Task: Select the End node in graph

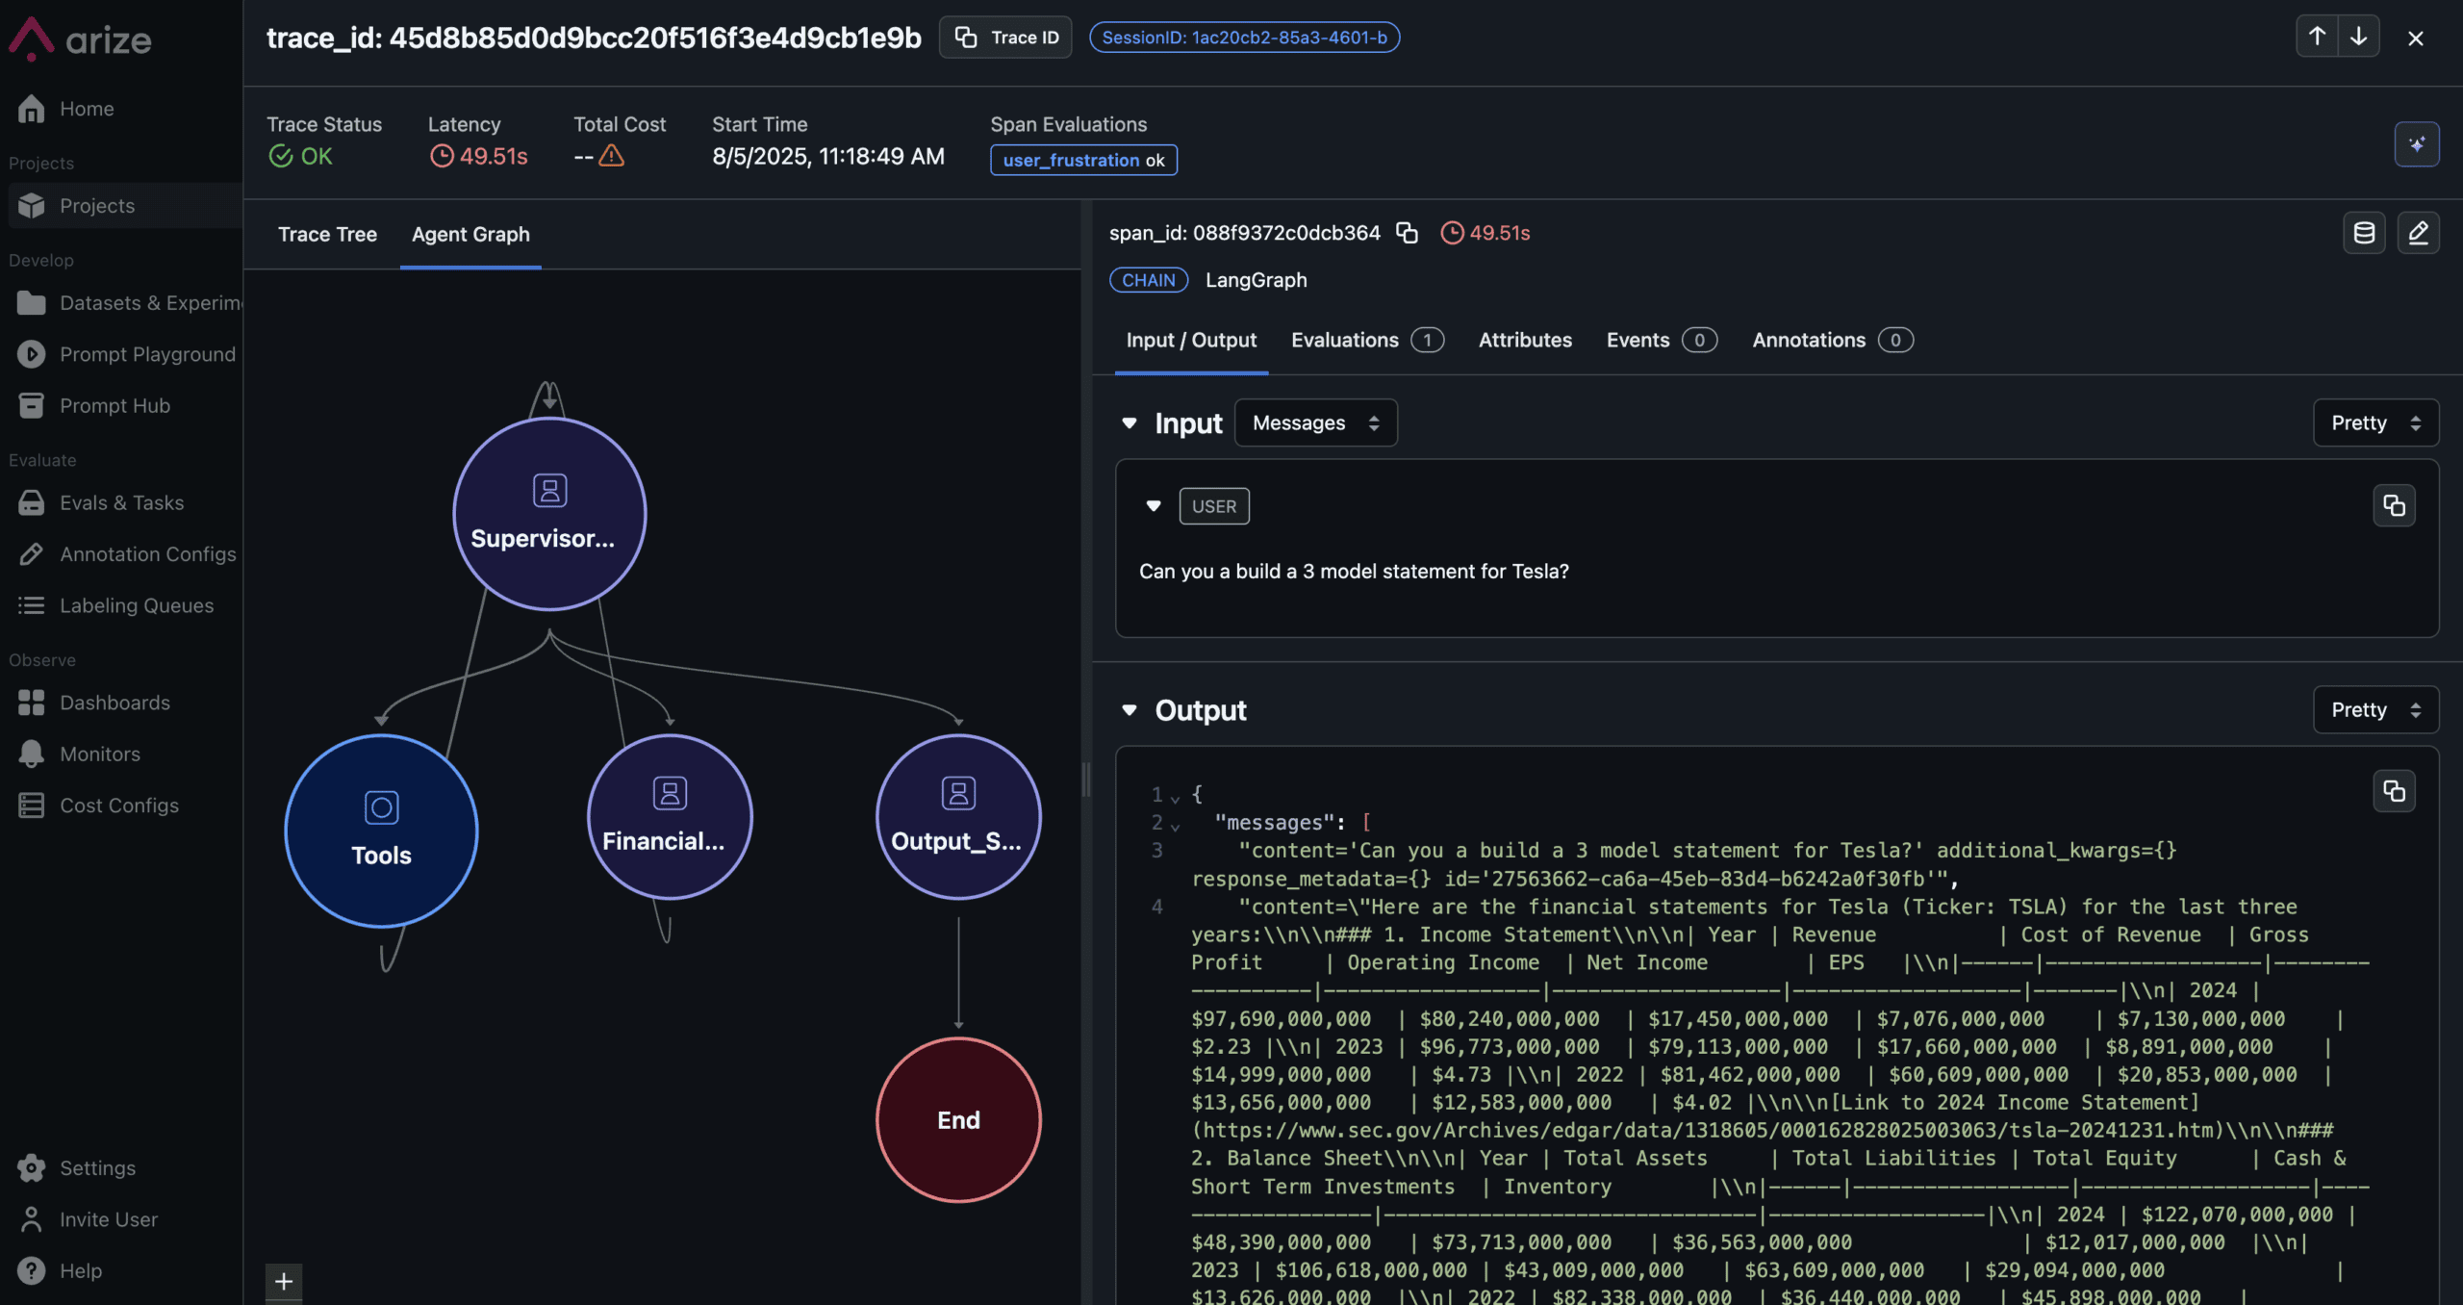Action: 958,1120
